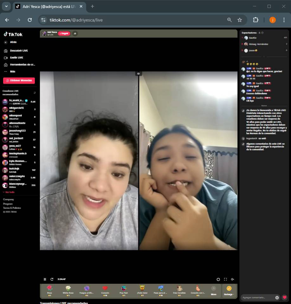Image resolution: width=291 pixels, height=304 pixels.
Task: Go back using Atrás arrow icon
Action: pyautogui.click(x=6, y=42)
